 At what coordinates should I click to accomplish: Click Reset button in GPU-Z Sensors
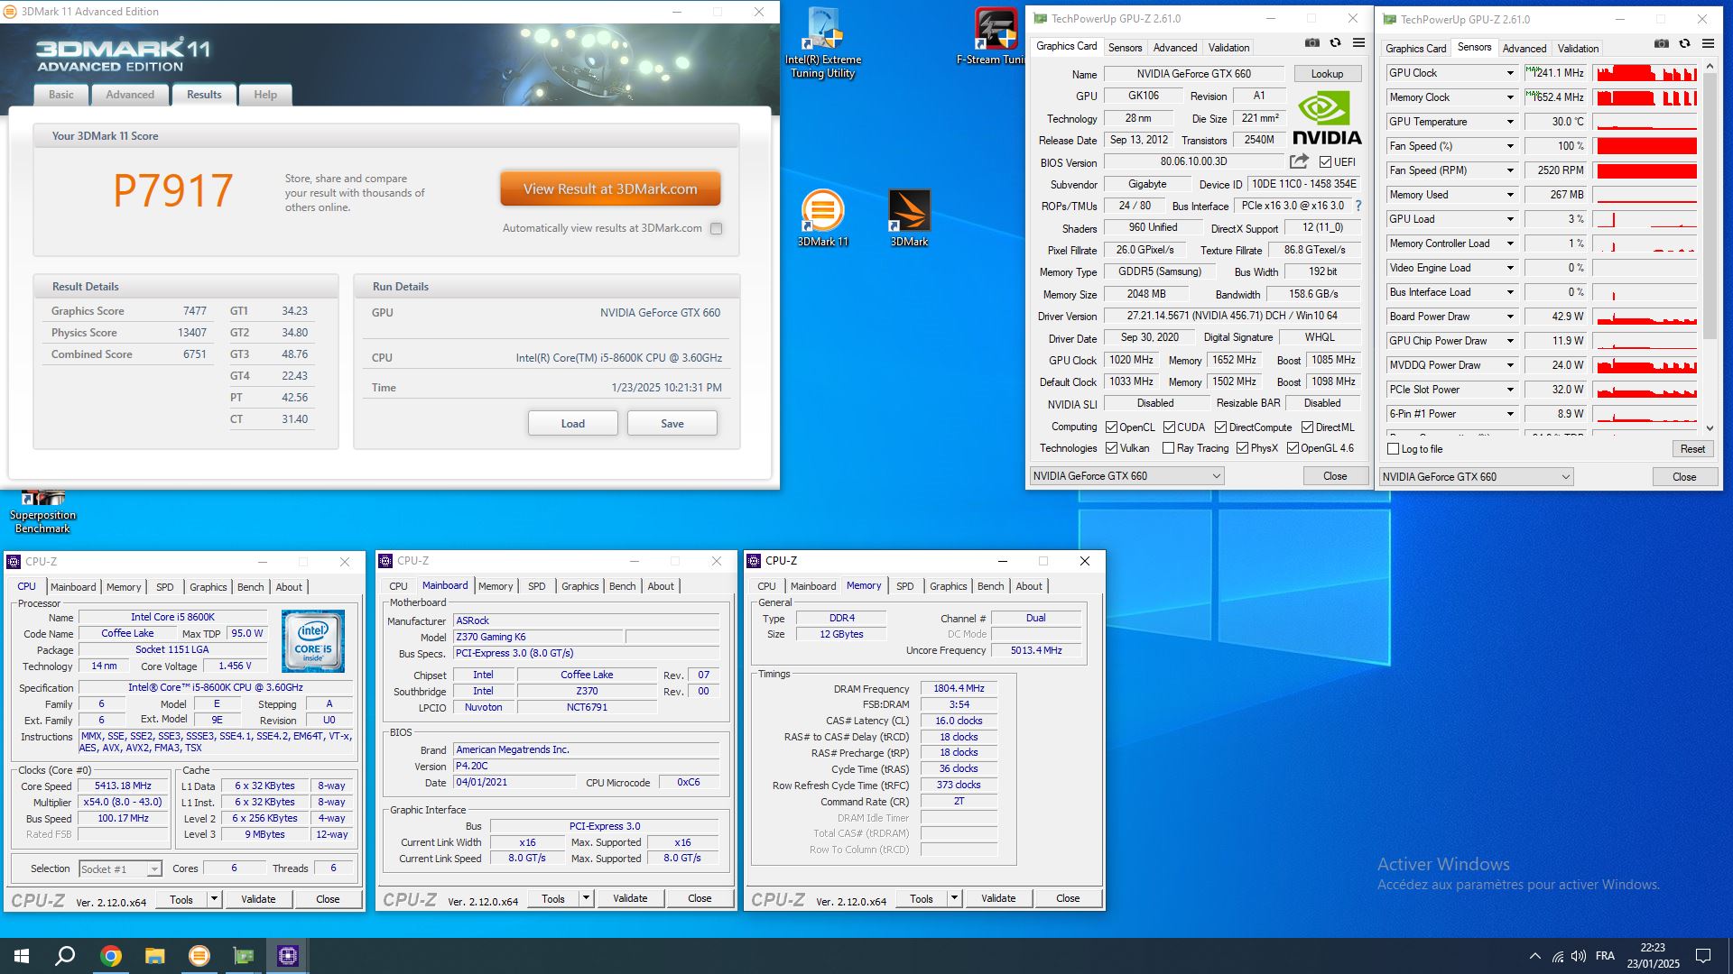pyautogui.click(x=1692, y=449)
